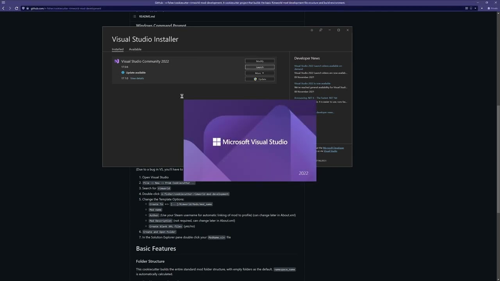The height and width of the screenshot is (281, 500).
Task: Click 'n-fisher/cookiecutter-rimworld-mod-development' code text
Action: pos(195,194)
